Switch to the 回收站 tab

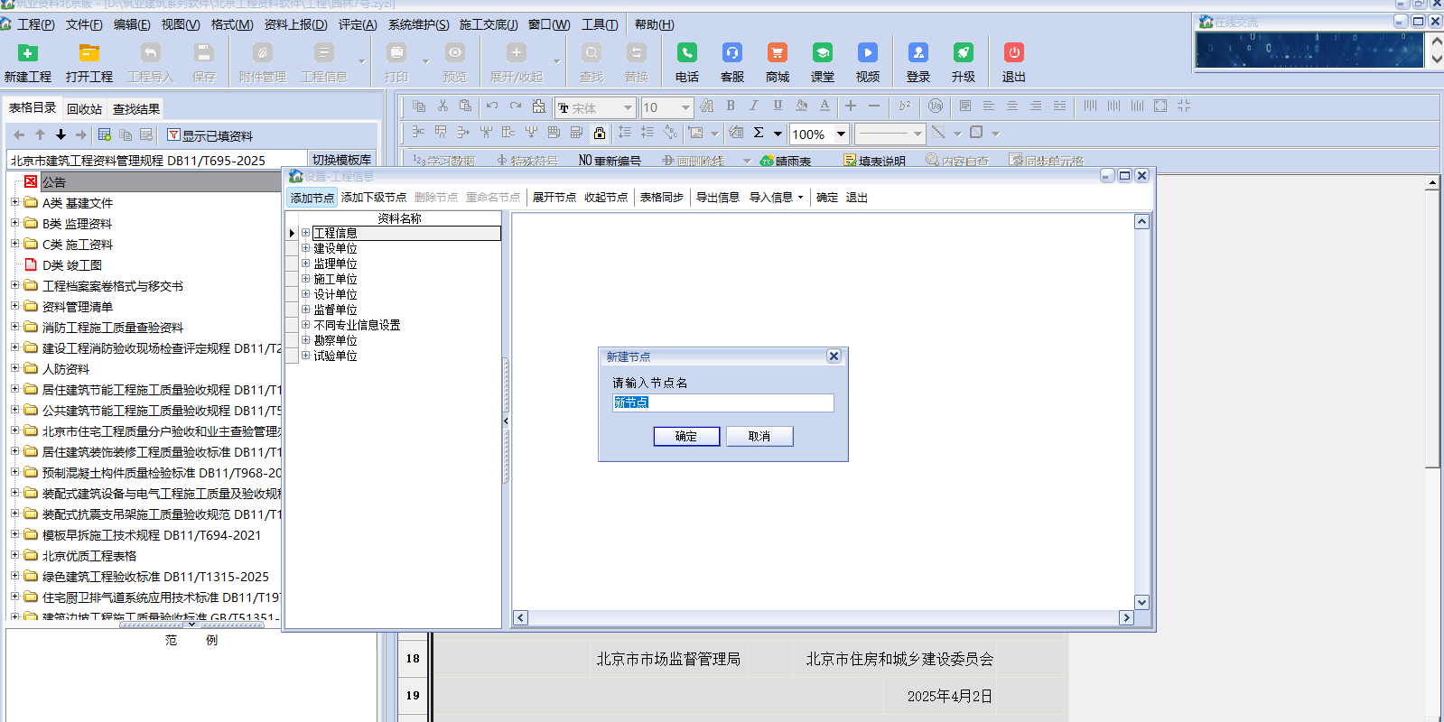(x=84, y=109)
